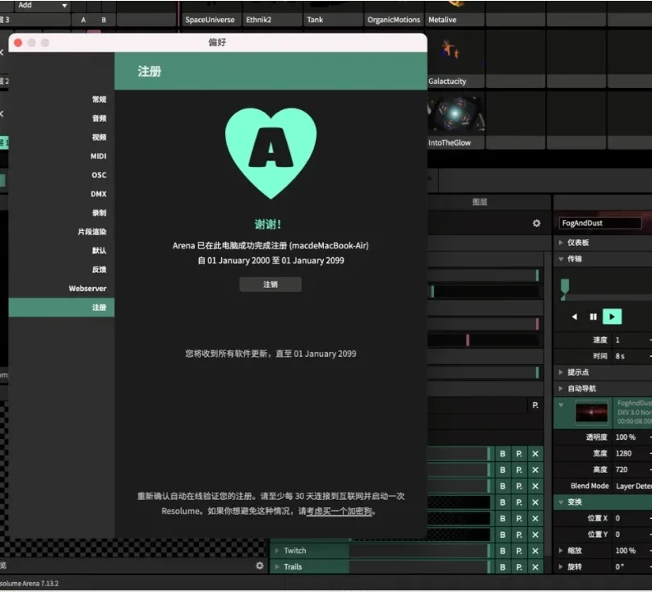The width and height of the screenshot is (652, 592).
Task: Play the clip backwards
Action: pos(574,317)
